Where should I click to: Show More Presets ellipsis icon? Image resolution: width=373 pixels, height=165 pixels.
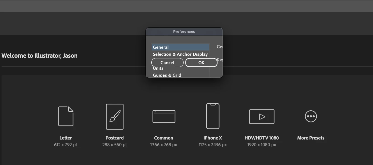click(x=311, y=116)
